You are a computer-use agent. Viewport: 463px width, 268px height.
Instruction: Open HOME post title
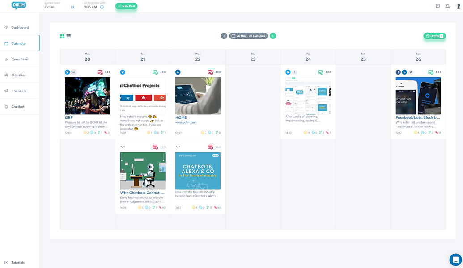click(x=181, y=117)
